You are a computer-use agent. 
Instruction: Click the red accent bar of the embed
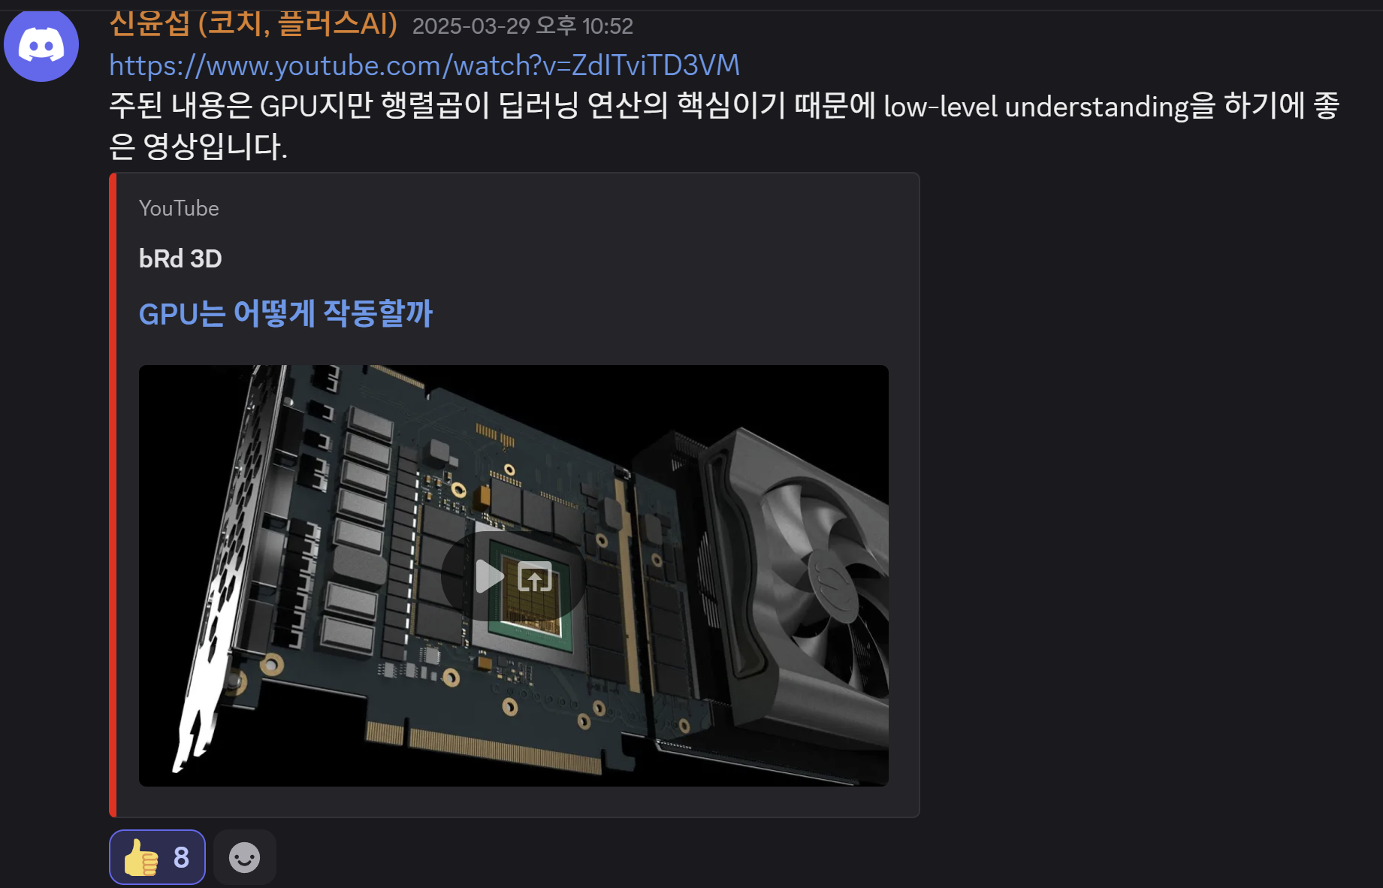(x=113, y=495)
